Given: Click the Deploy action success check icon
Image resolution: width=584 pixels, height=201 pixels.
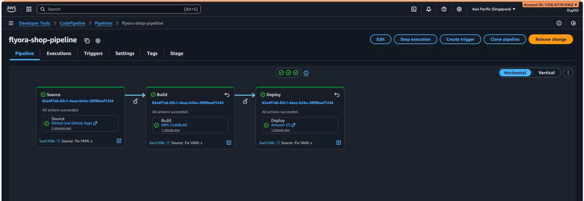Looking at the screenshot, I should [266, 125].
